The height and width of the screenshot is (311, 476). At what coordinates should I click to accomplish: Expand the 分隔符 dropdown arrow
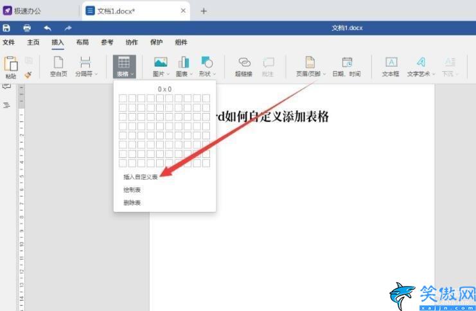pos(96,74)
